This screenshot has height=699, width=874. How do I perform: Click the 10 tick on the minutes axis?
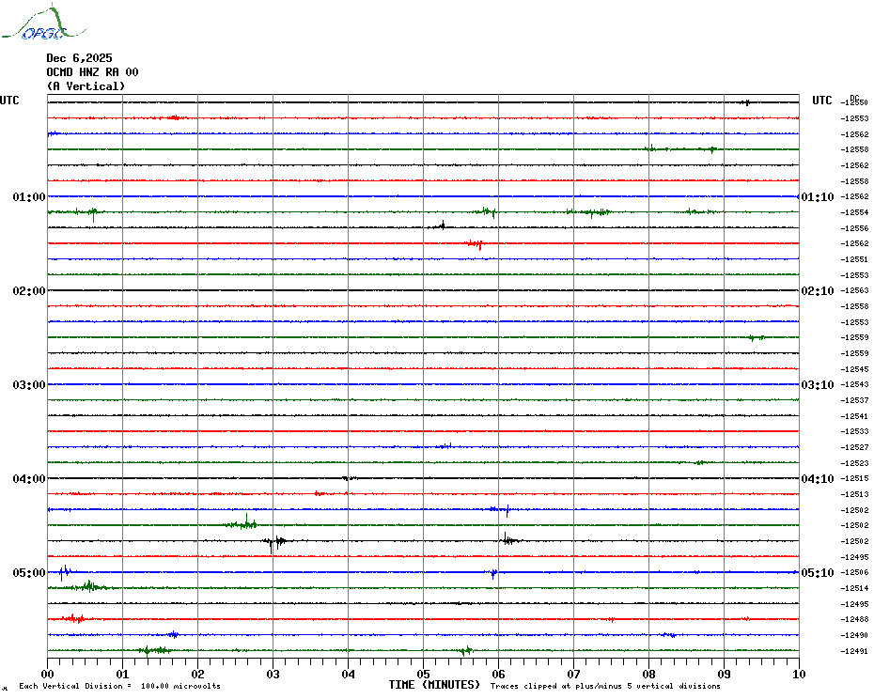coord(798,674)
